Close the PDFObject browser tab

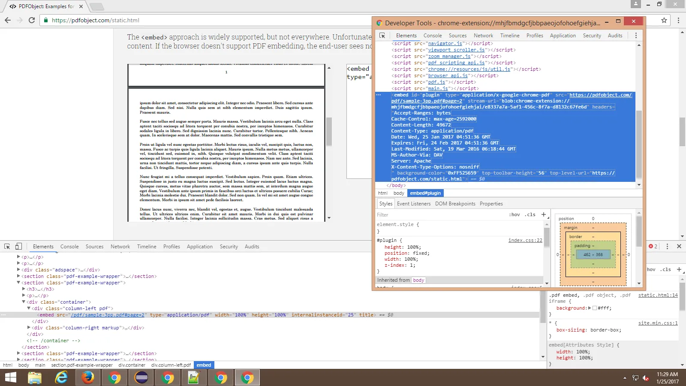(x=81, y=6)
